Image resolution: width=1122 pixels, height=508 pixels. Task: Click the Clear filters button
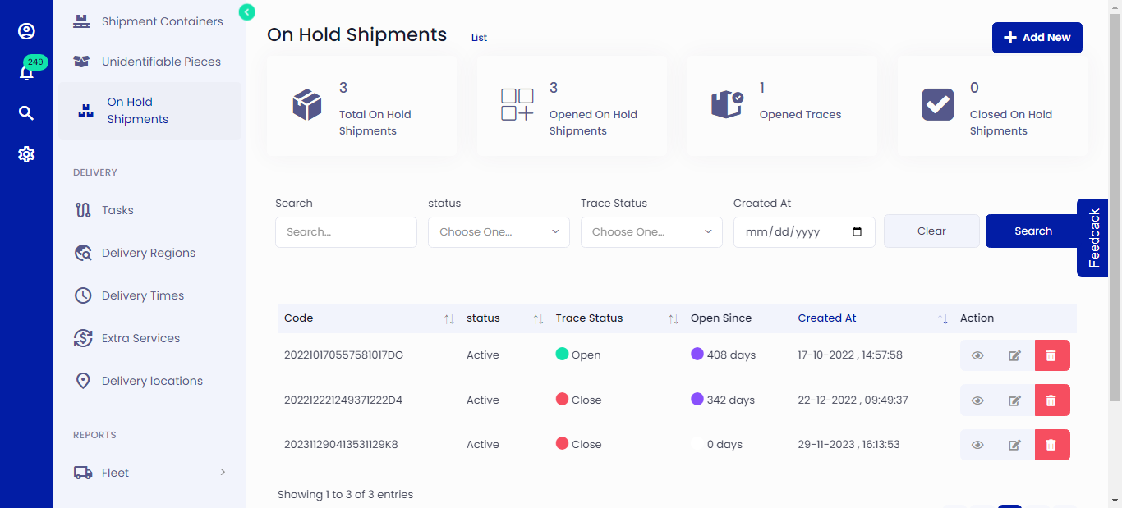931,231
